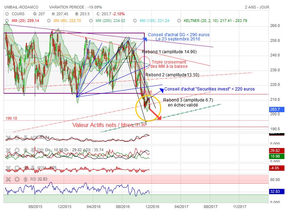Remove the MOM indicator panel
Viewport: 288px width, 213px height.
(8, 168)
